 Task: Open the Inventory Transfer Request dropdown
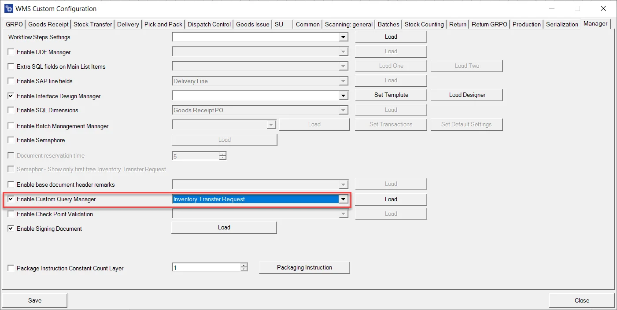(343, 199)
